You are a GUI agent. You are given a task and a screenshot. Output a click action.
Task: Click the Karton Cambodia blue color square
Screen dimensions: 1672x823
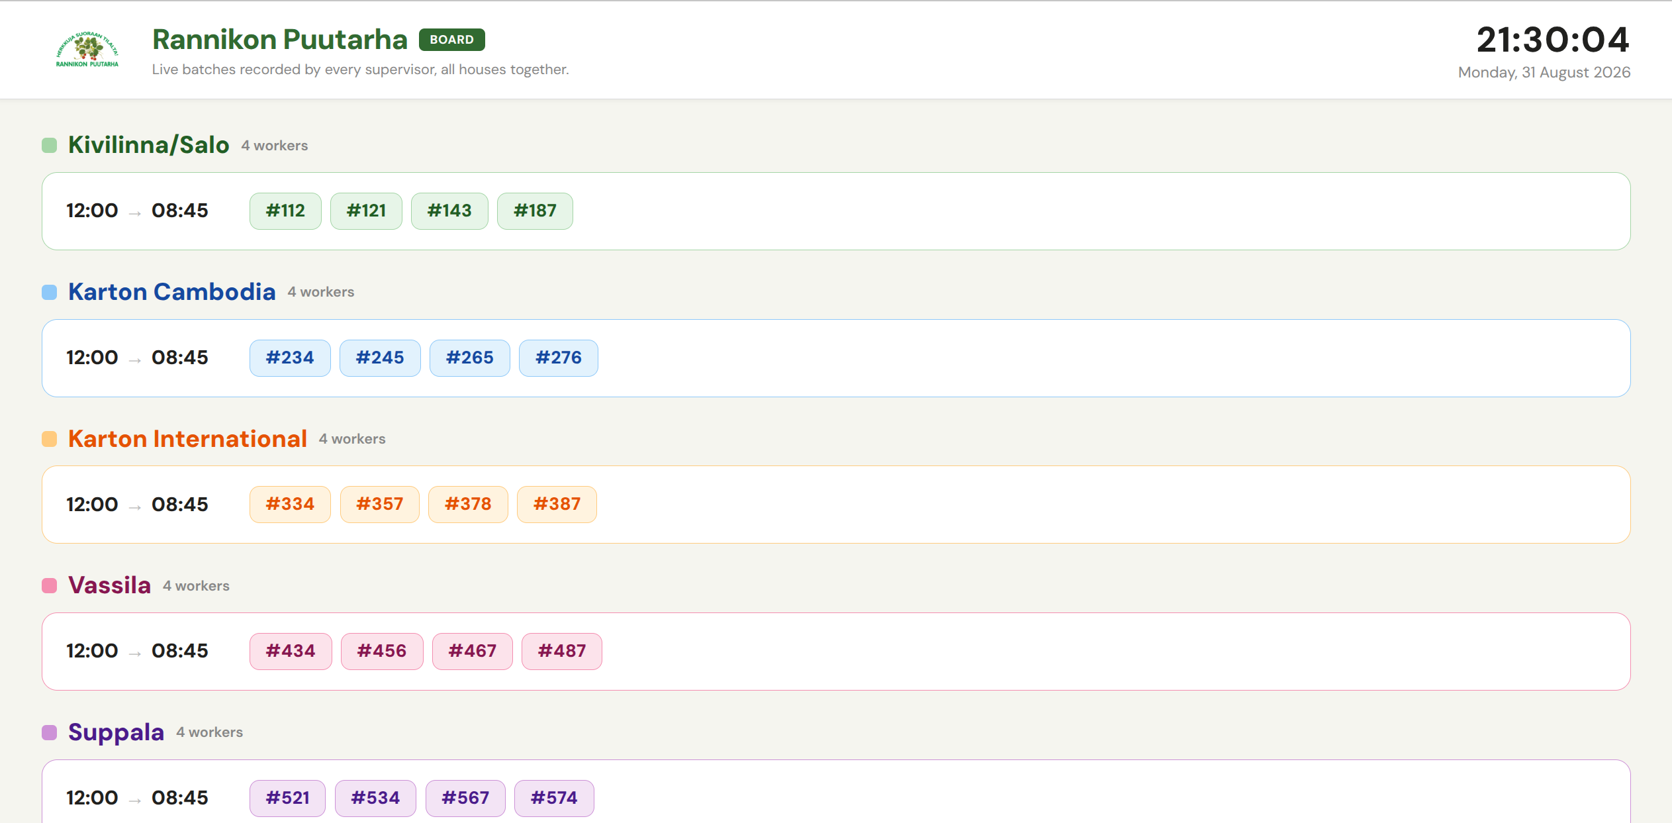tap(49, 292)
